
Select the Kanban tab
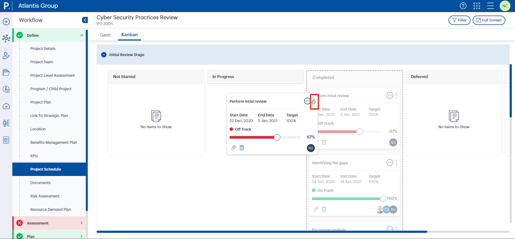point(130,35)
